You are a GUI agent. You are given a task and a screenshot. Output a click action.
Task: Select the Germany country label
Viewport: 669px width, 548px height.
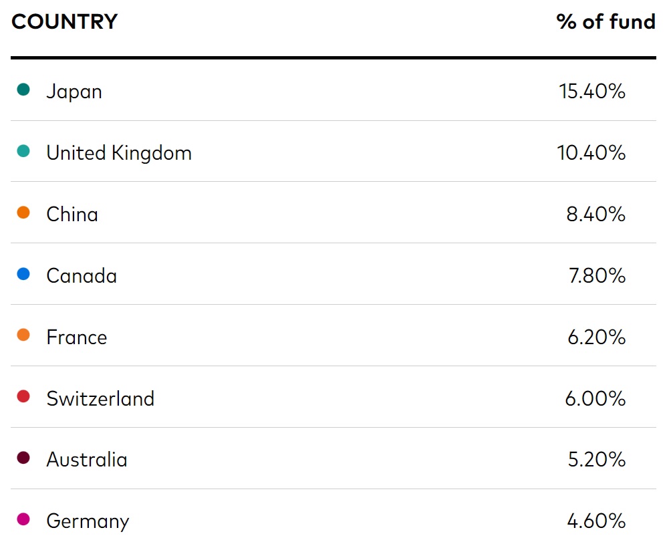pyautogui.click(x=88, y=522)
